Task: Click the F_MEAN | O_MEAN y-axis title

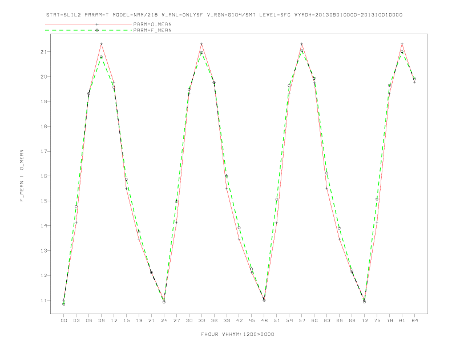Action: (22, 176)
